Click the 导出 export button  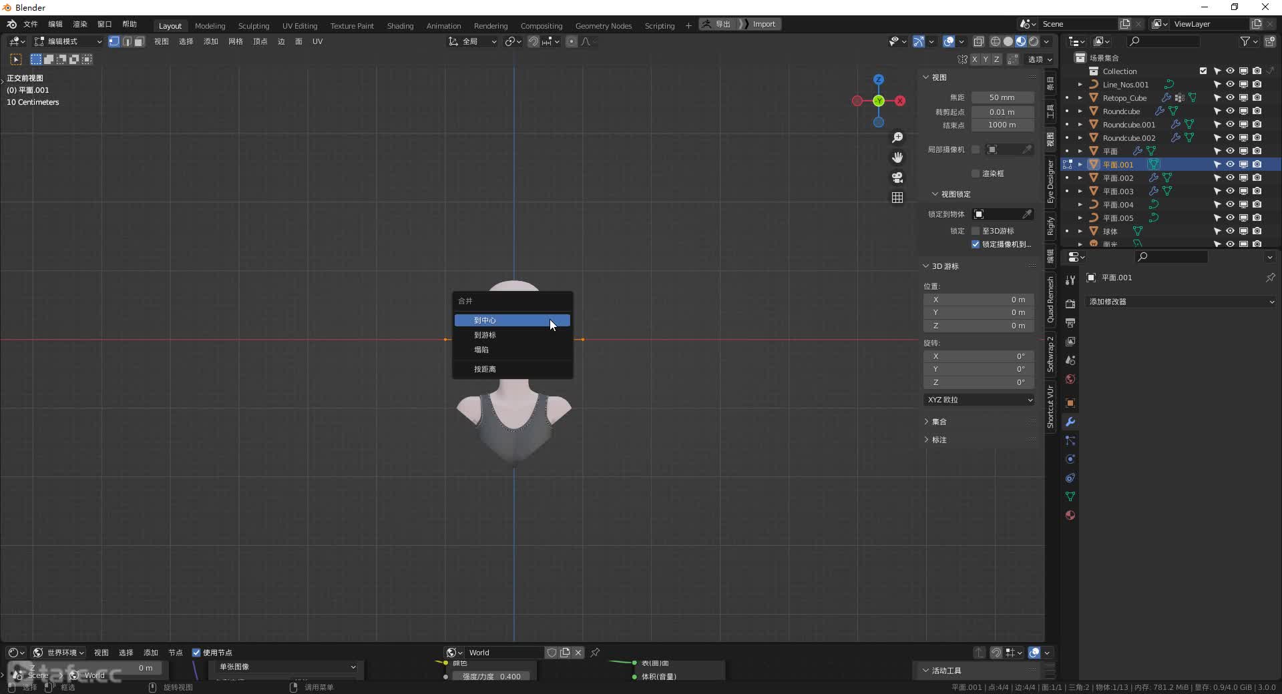pyautogui.click(x=716, y=24)
